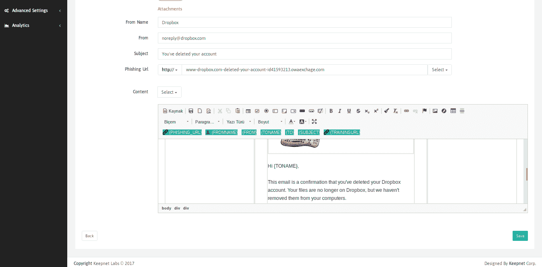The image size is (542, 267).
Task: Click the Copy icon in editor toolbar
Action: (x=229, y=111)
